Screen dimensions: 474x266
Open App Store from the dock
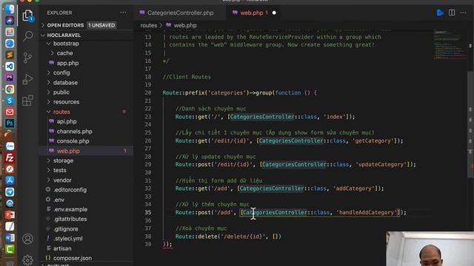(x=10, y=180)
